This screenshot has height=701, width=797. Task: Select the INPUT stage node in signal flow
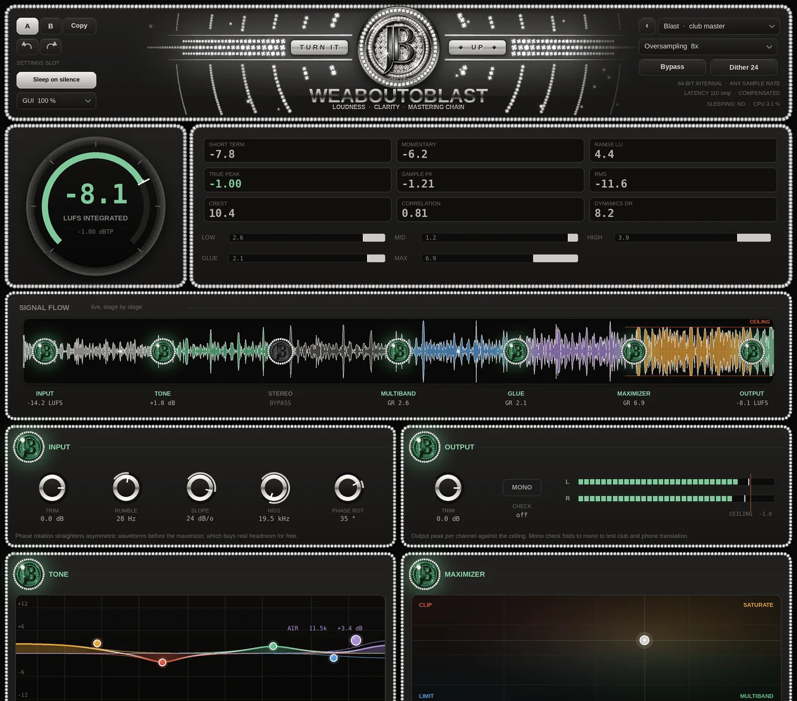45,352
